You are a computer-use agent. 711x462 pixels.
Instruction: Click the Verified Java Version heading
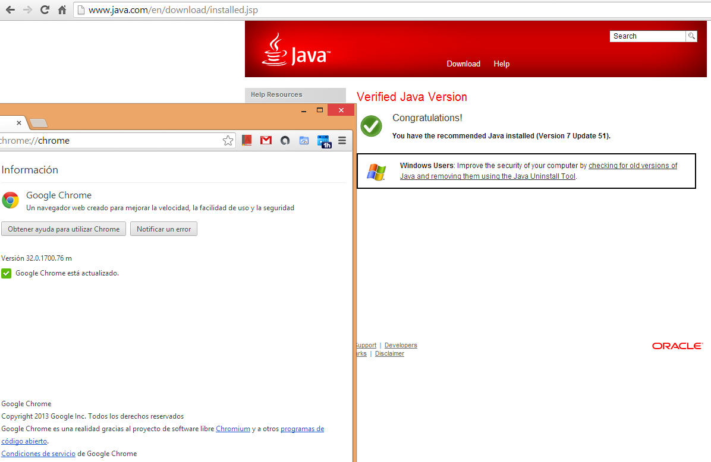412,97
